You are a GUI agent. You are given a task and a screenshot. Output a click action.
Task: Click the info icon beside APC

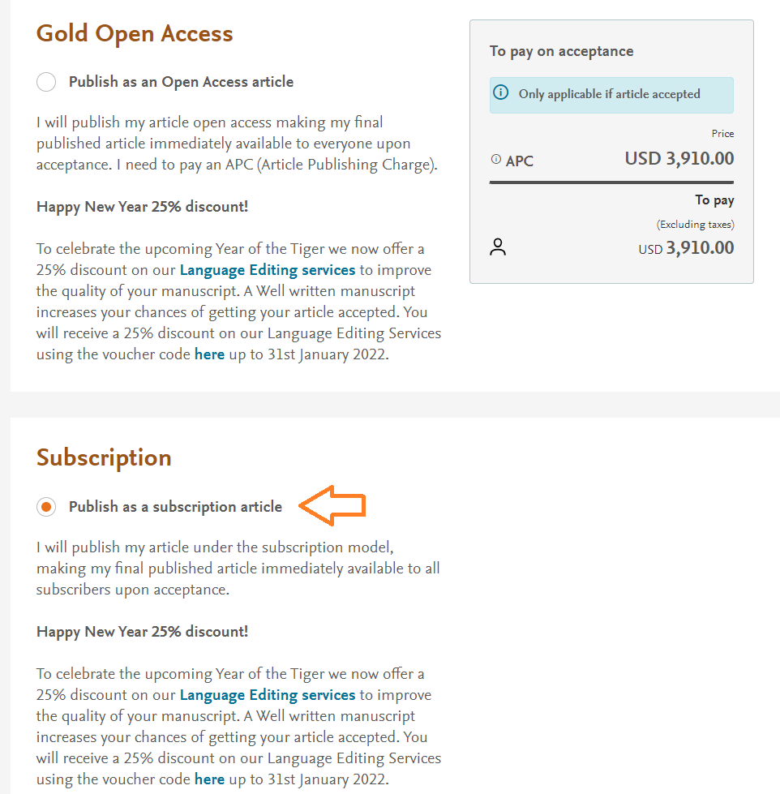(x=496, y=160)
